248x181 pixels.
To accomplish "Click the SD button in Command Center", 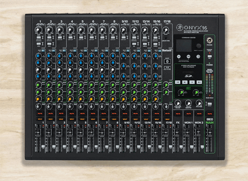I will pos(188,56).
